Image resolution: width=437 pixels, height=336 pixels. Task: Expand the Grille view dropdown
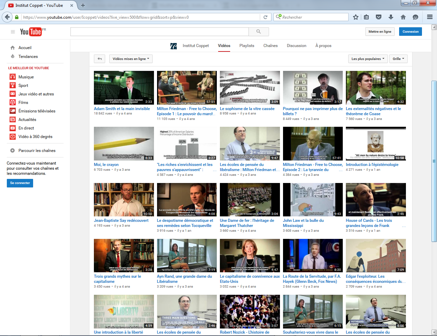point(398,59)
